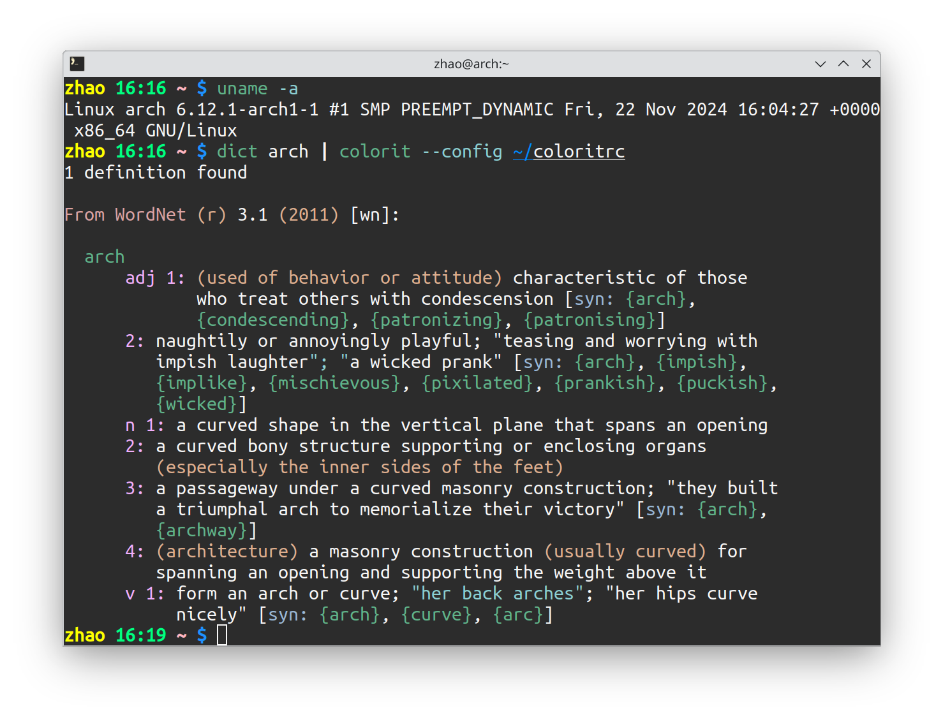Image resolution: width=943 pixels, height=720 pixels.
Task: Click the '(usually curved)' note
Action: point(625,551)
